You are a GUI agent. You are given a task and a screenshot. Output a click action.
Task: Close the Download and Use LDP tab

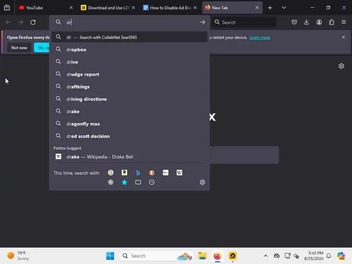[x=133, y=8]
